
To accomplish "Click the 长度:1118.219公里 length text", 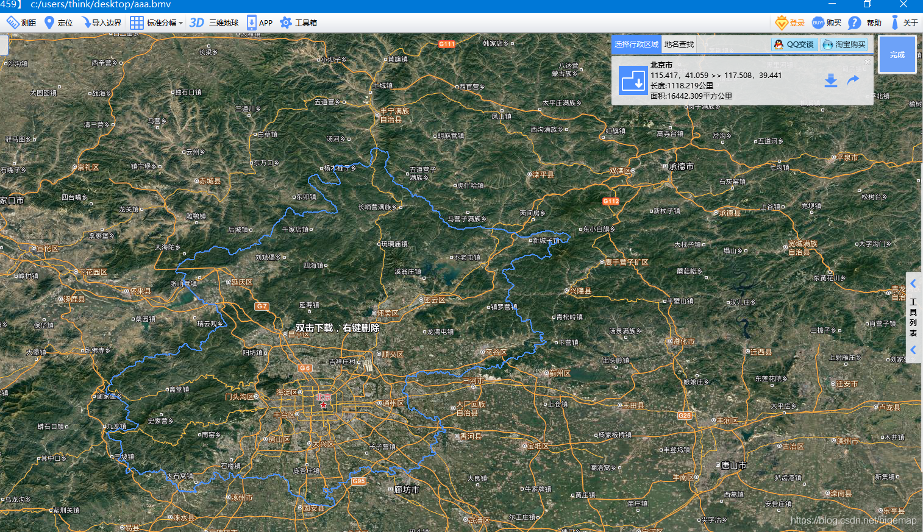I will 682,86.
